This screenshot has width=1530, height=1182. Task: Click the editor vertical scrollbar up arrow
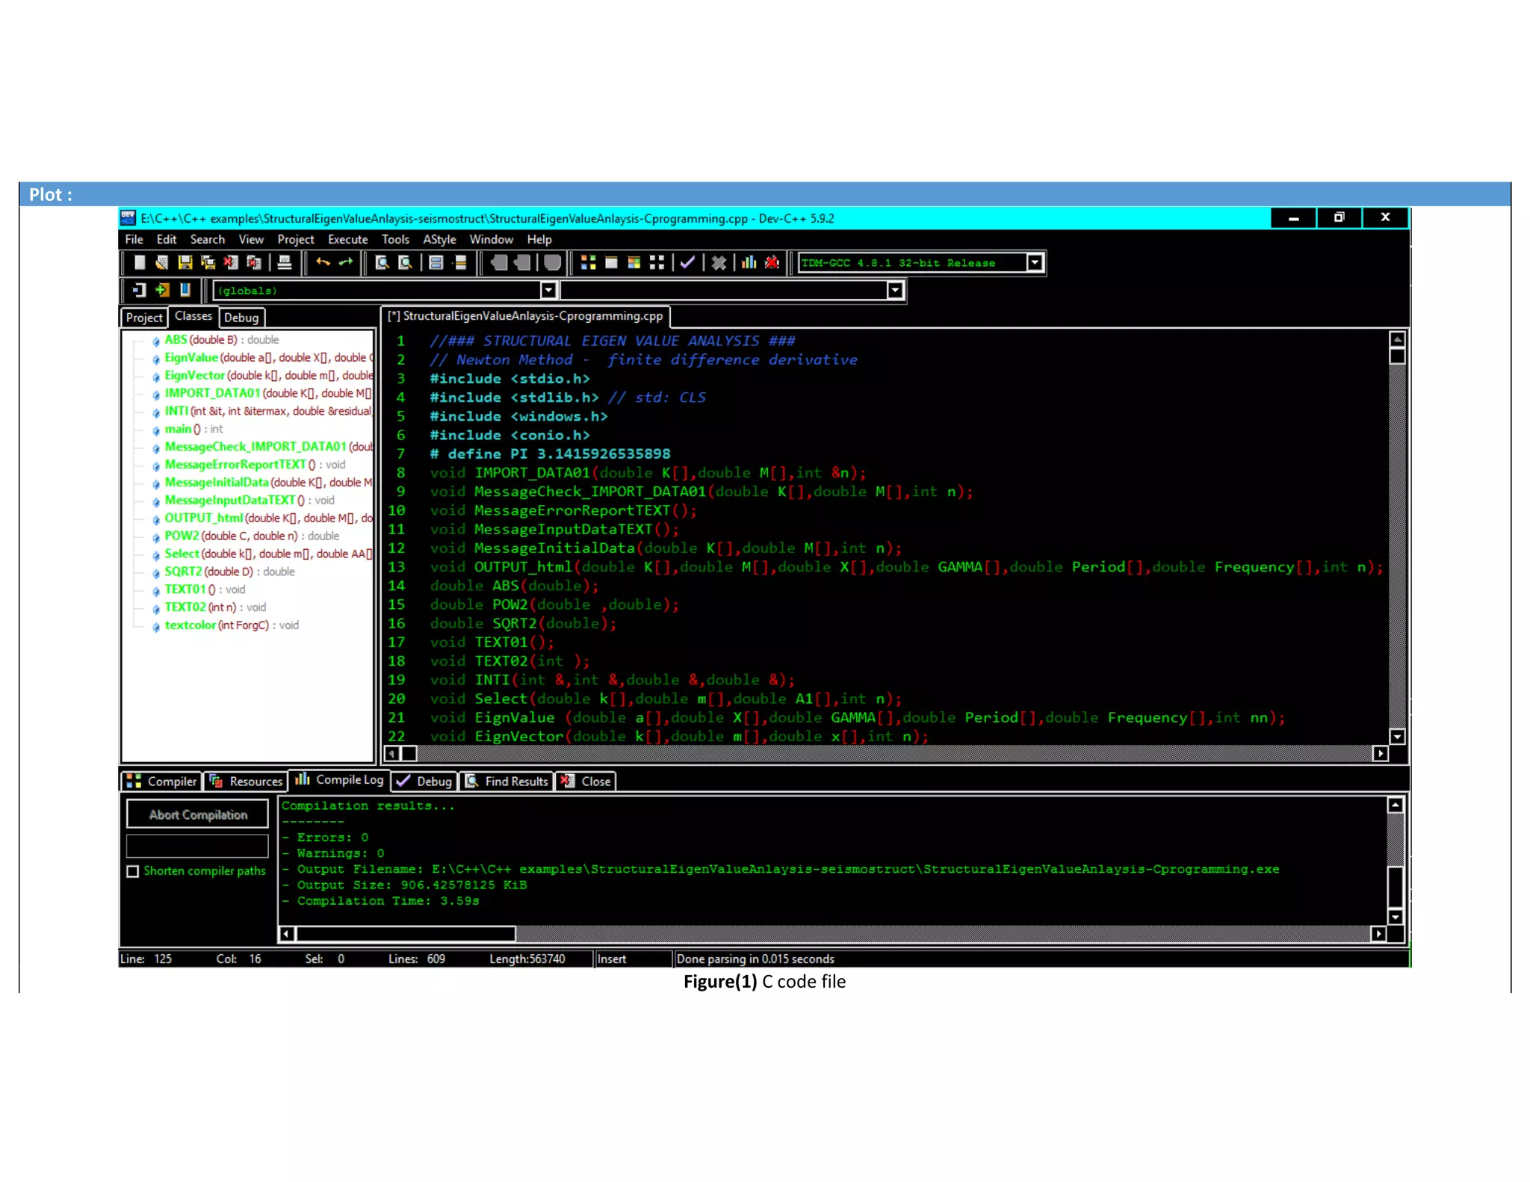coord(1397,339)
